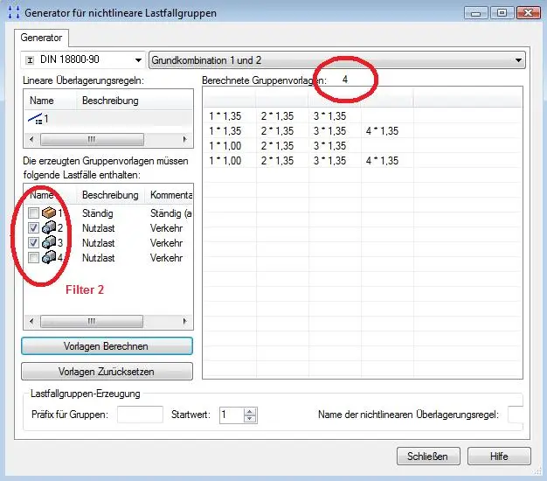Select cell '2 * 1,35' in first row
547x481 pixels.
click(x=278, y=116)
